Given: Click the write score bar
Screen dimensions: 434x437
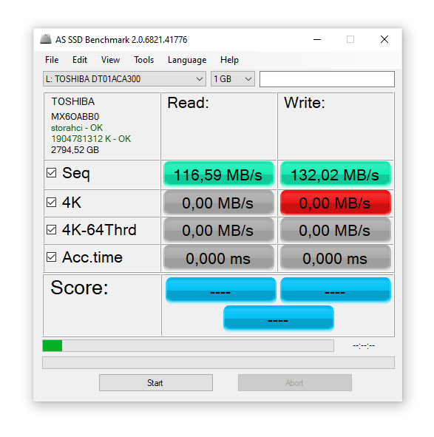Looking at the screenshot, I should tap(336, 290).
